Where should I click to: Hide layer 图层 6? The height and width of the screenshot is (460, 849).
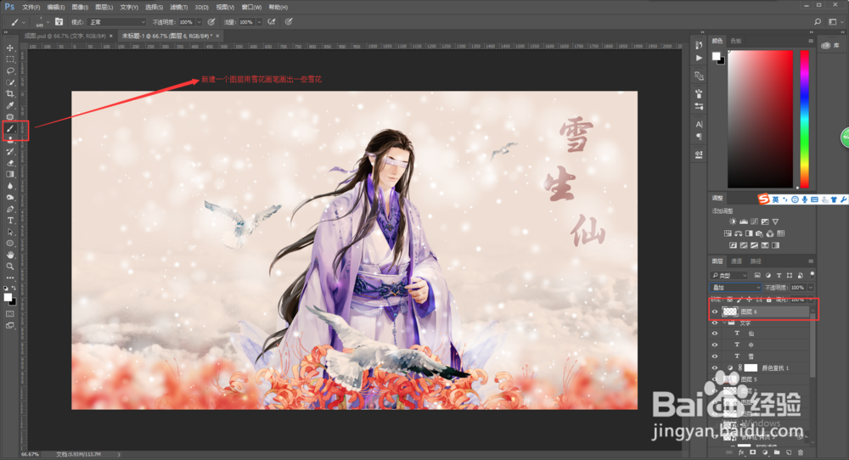pos(715,311)
